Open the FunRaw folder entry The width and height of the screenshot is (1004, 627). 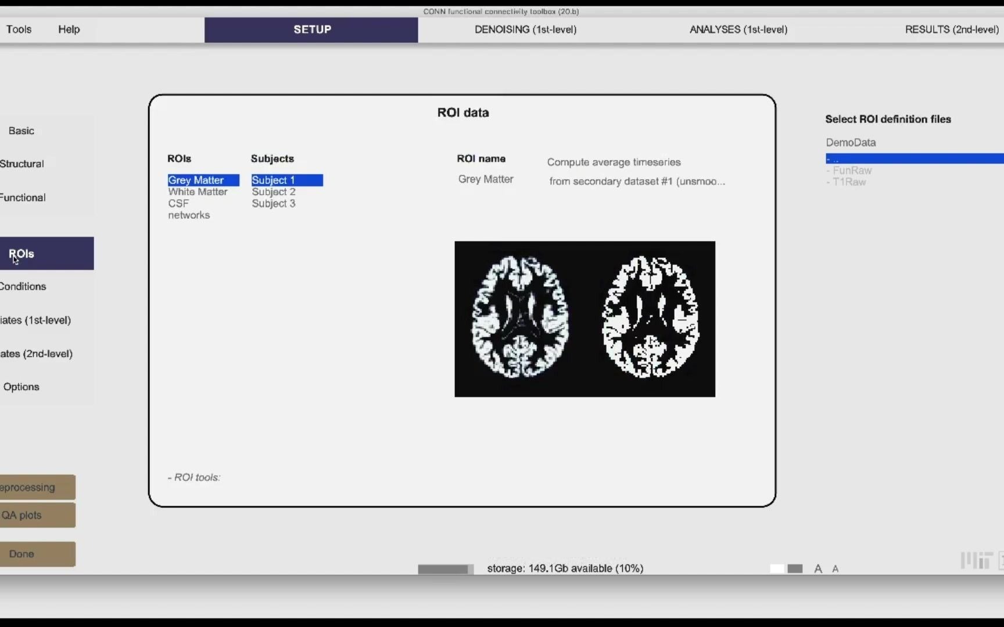849,171
